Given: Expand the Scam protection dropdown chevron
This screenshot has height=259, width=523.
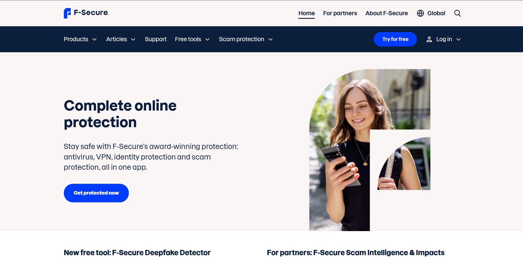Looking at the screenshot, I should tap(270, 40).
